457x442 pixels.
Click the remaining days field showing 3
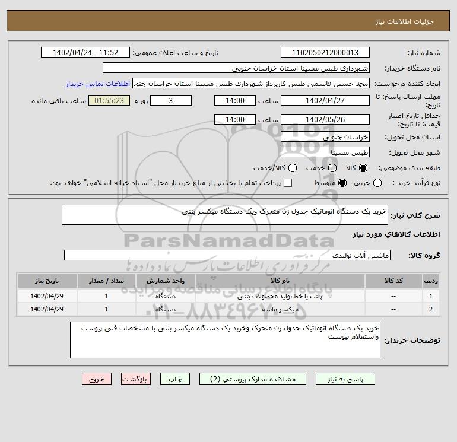171,100
